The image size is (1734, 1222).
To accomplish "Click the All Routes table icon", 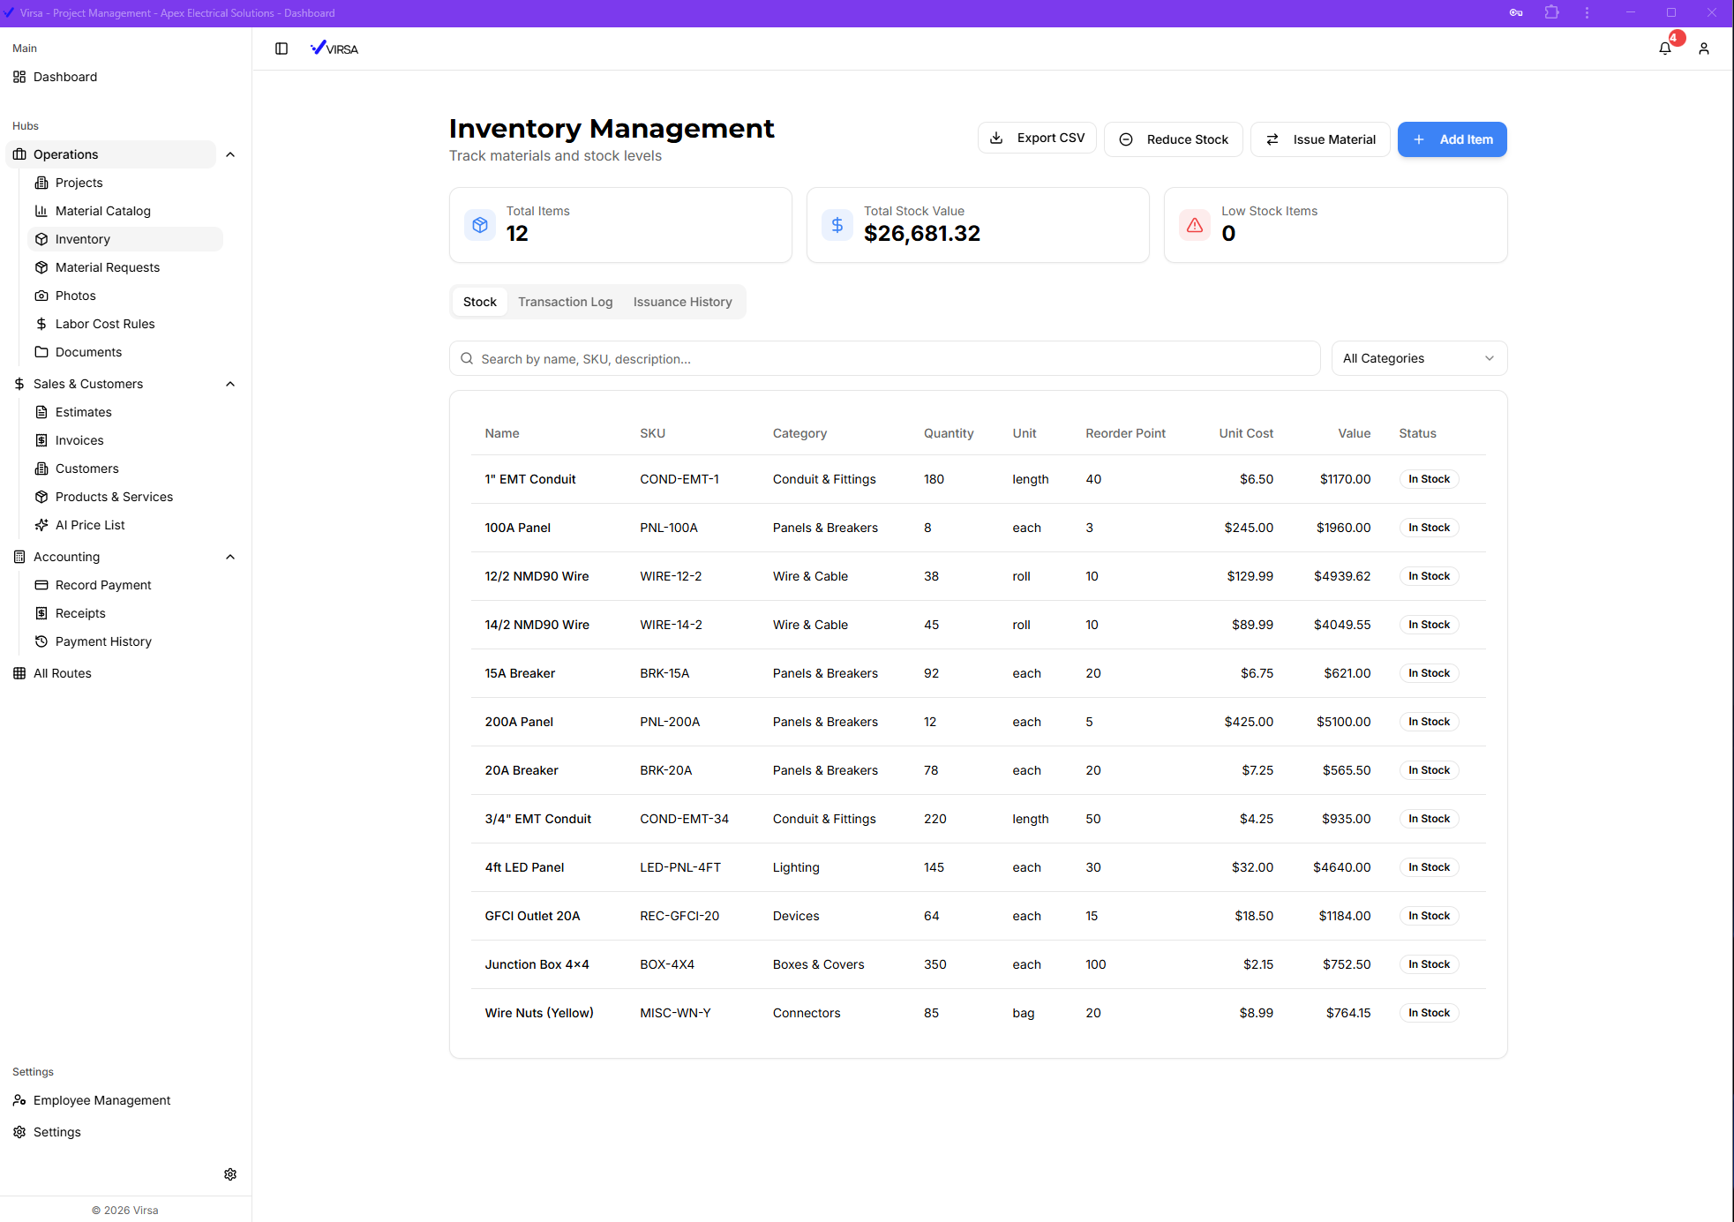I will click(19, 673).
